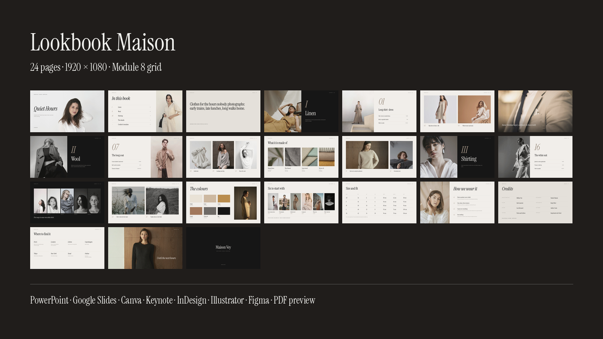Click the "PowerPoint" format label
Screen dimensions: 603x339
pyautogui.click(x=49, y=300)
